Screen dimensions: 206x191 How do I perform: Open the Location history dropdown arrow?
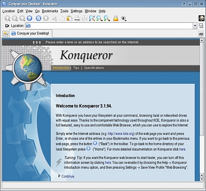(195, 25)
